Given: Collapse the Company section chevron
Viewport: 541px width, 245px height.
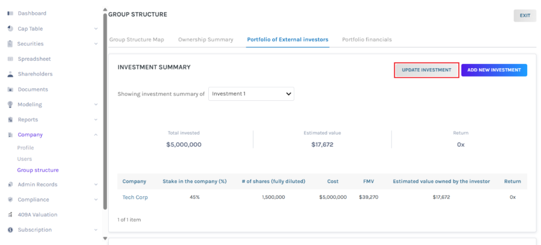Looking at the screenshot, I should click(x=96, y=135).
